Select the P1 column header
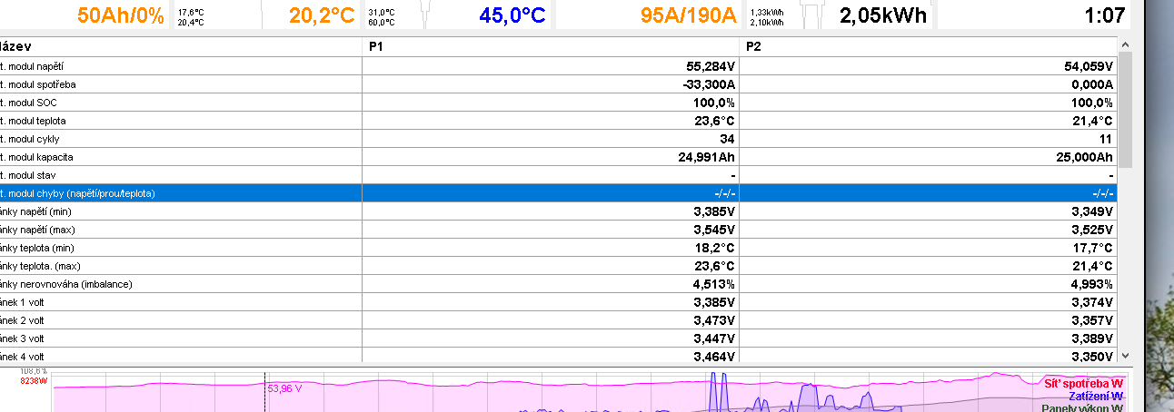The width and height of the screenshot is (1174, 412). [x=551, y=46]
